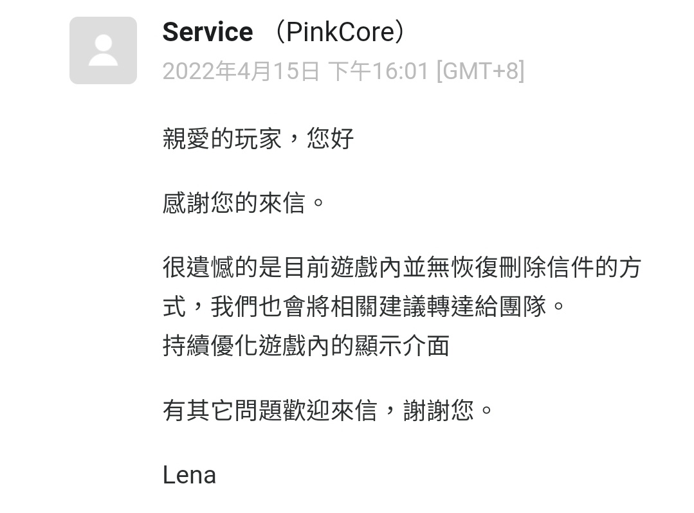This screenshot has width=694, height=513.
Task: Click the phrase 我們也會將相關建議 in the message
Action: 318,307
